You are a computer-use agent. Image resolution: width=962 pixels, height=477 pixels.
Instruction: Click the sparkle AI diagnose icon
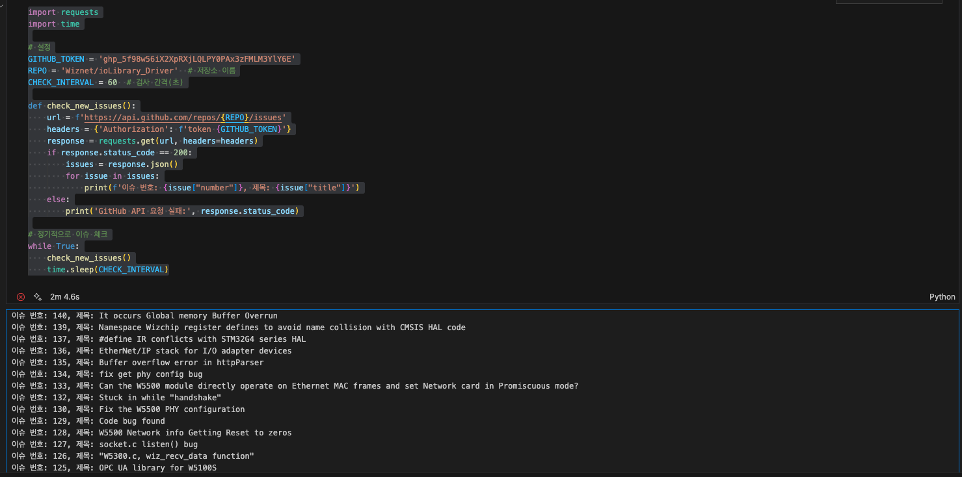(38, 296)
